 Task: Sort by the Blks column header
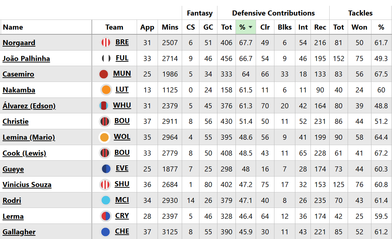point(285,27)
